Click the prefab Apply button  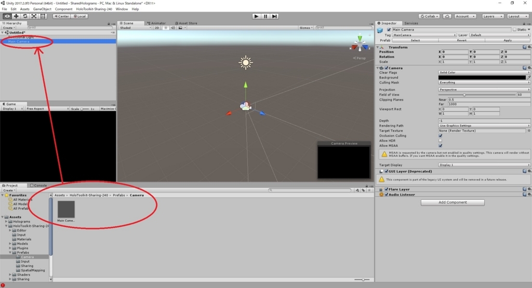[x=508, y=40]
